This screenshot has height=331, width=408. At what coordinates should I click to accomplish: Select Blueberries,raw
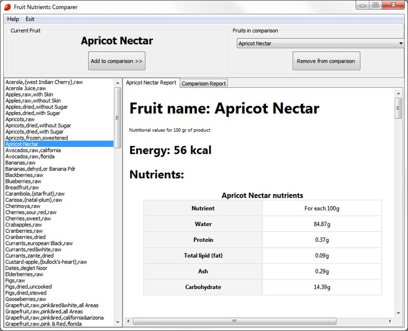coord(59,181)
